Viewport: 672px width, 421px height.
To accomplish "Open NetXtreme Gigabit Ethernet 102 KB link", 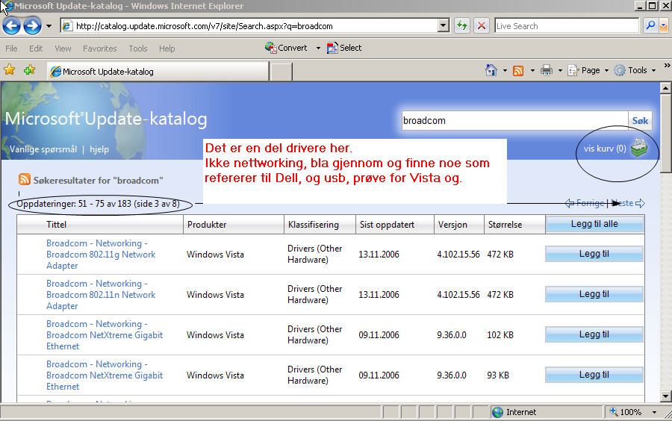I will pyautogui.click(x=105, y=335).
